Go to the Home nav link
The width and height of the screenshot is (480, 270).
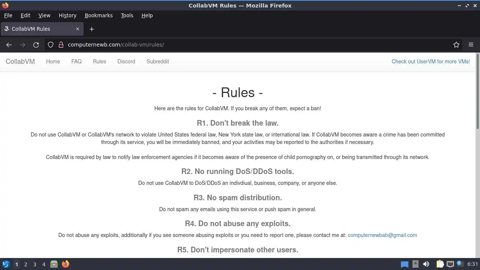click(53, 61)
